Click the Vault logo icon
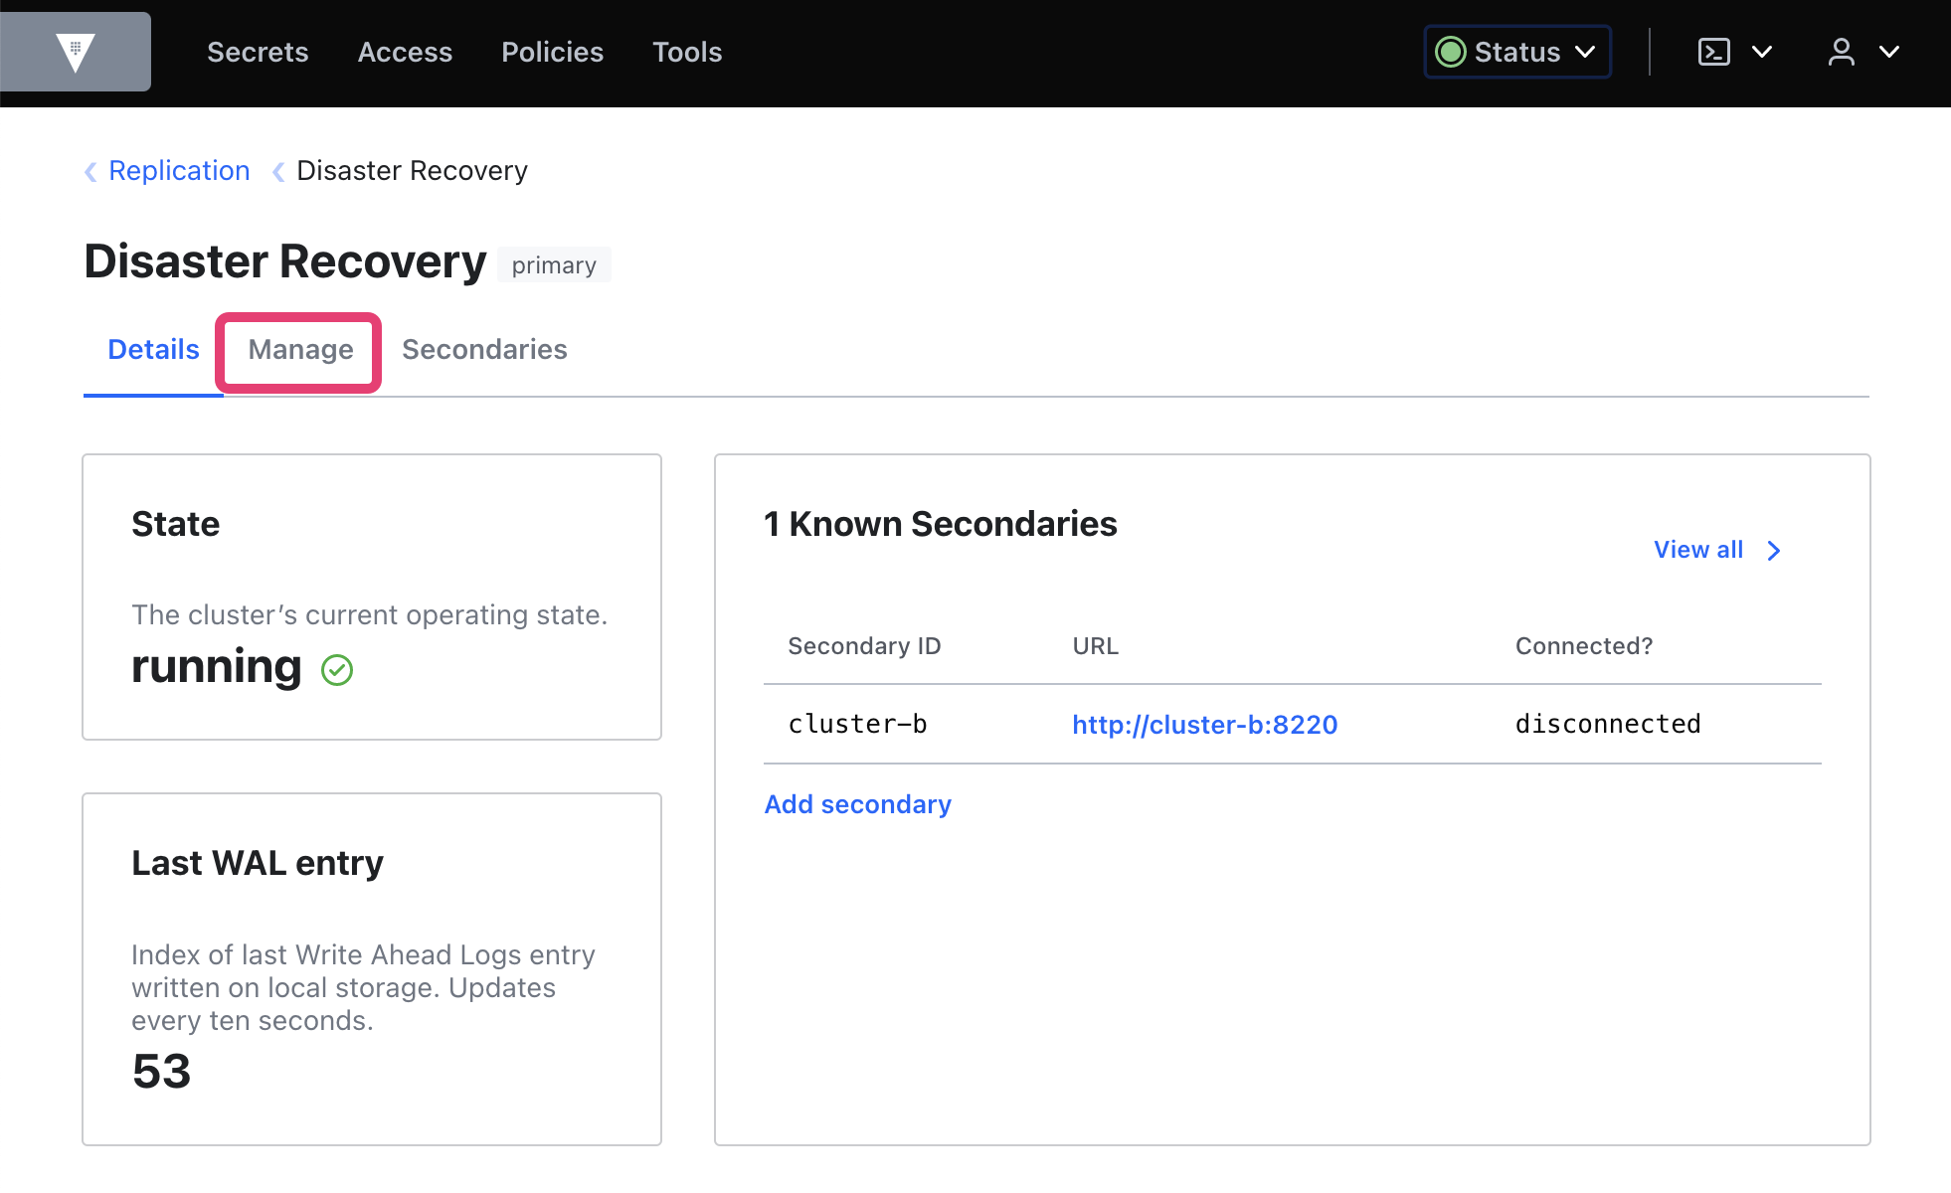 (75, 51)
